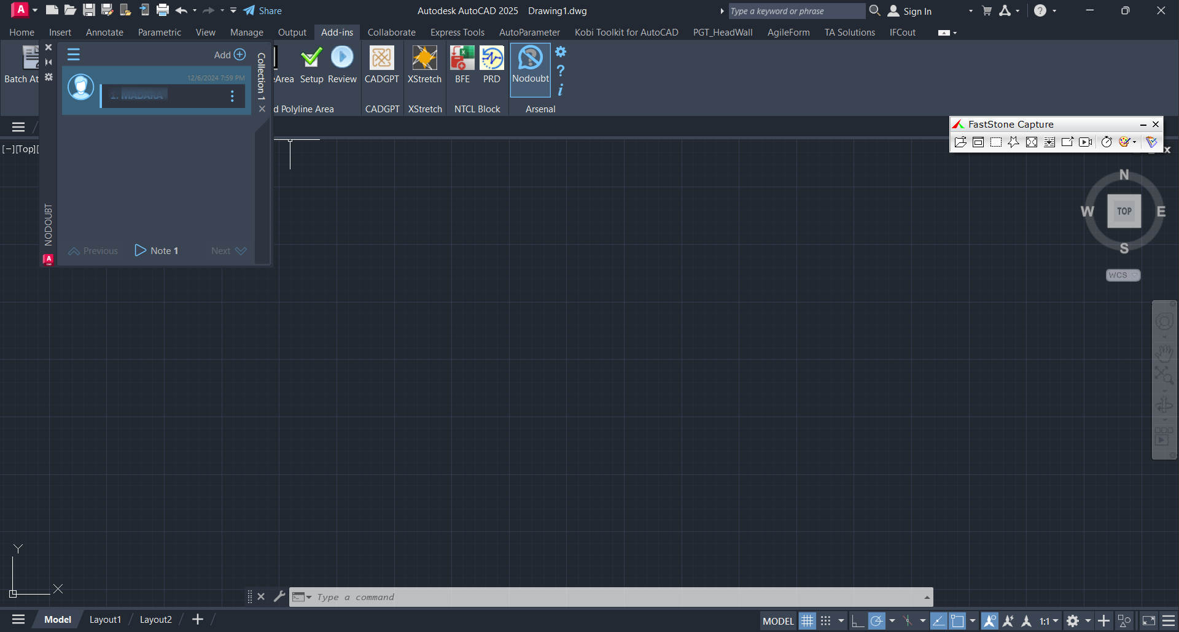The height and width of the screenshot is (632, 1179).
Task: Launch the XStretch tool
Action: 424,65
